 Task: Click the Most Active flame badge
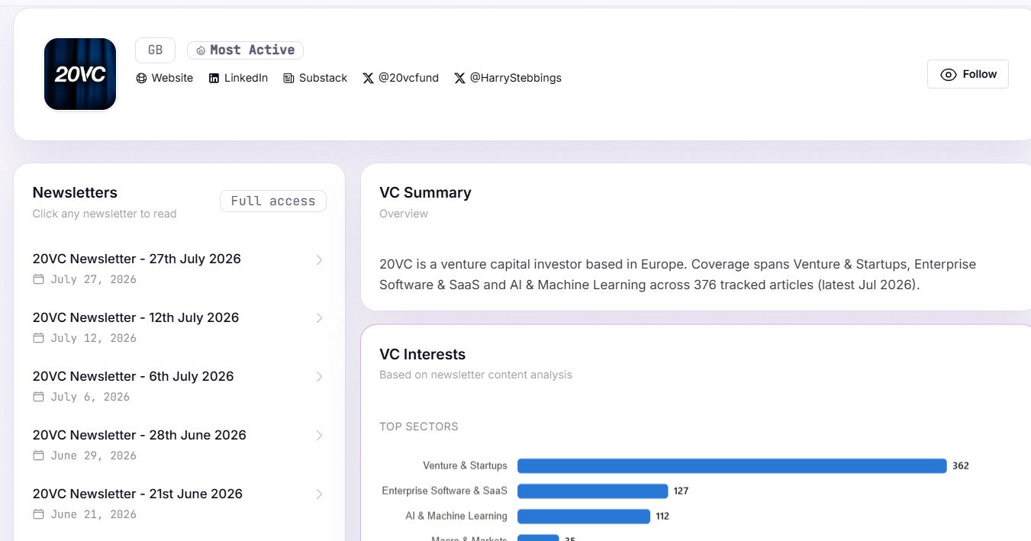(245, 50)
